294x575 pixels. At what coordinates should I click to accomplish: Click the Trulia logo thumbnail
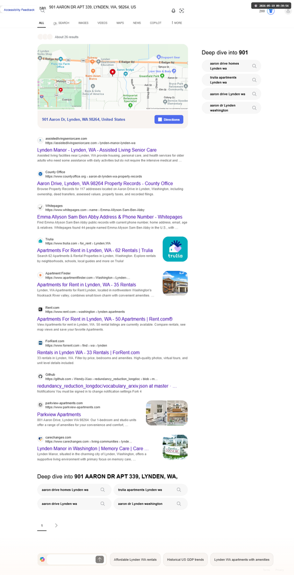pos(175,249)
